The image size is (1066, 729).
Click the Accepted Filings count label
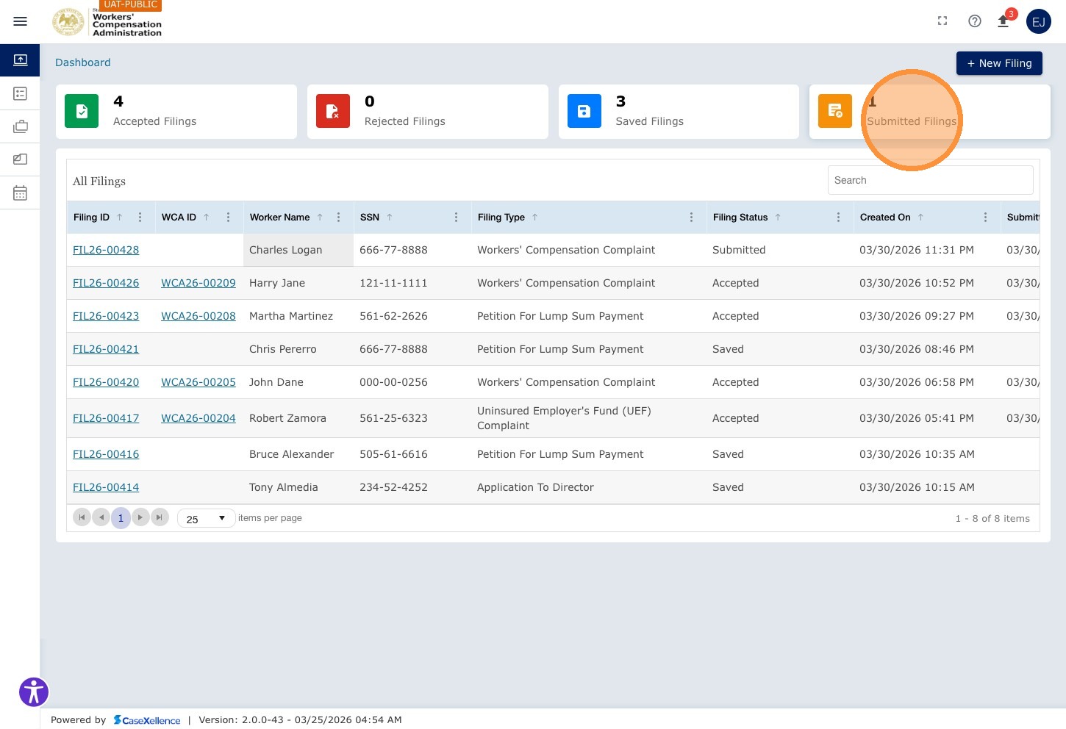point(154,121)
